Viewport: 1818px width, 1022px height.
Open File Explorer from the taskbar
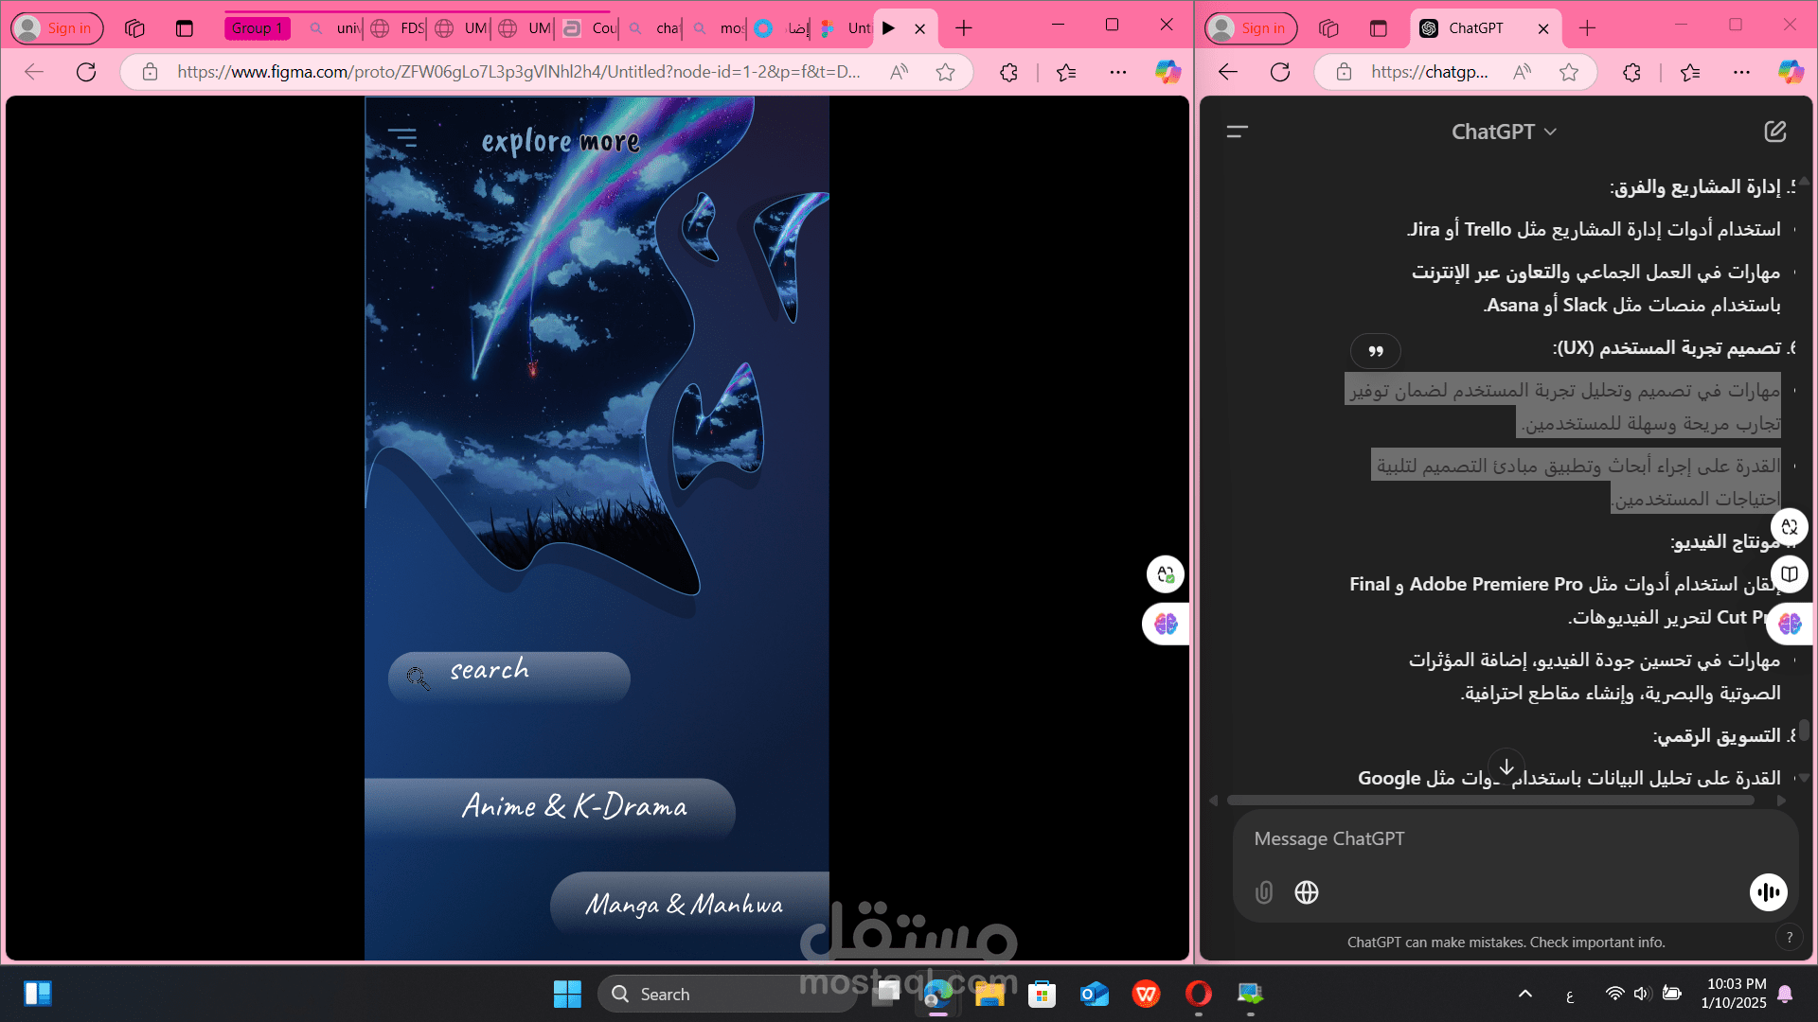tap(989, 994)
